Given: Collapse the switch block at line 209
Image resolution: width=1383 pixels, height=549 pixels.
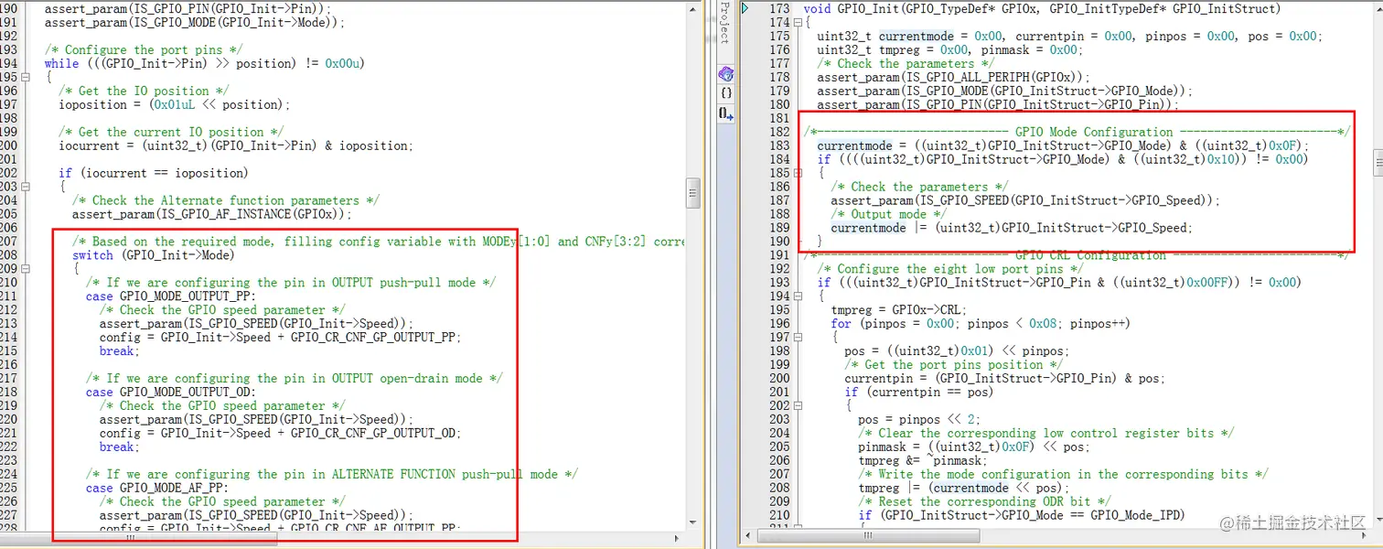Looking at the screenshot, I should click(25, 269).
